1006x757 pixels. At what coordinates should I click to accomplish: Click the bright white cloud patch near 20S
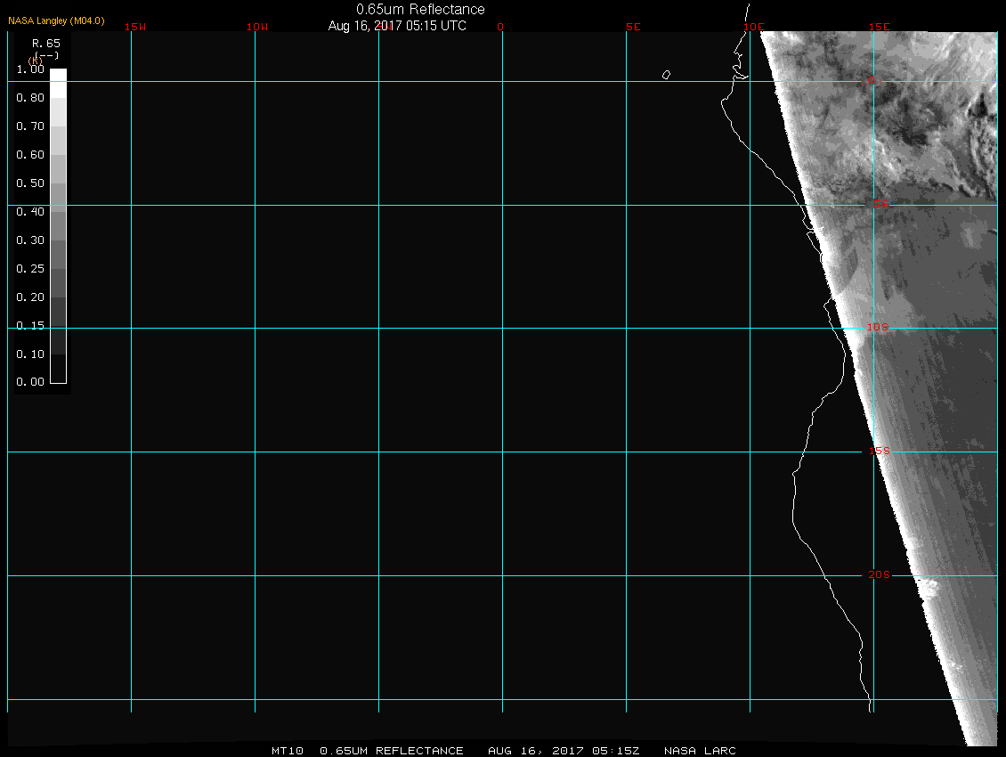[x=926, y=587]
